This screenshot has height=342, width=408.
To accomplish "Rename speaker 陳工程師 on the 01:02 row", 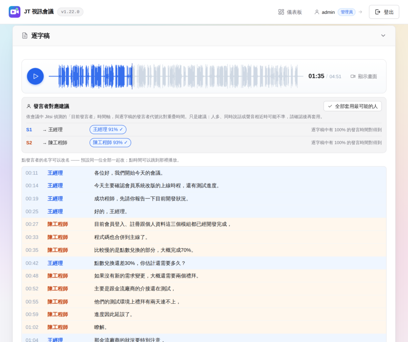I will point(58,327).
